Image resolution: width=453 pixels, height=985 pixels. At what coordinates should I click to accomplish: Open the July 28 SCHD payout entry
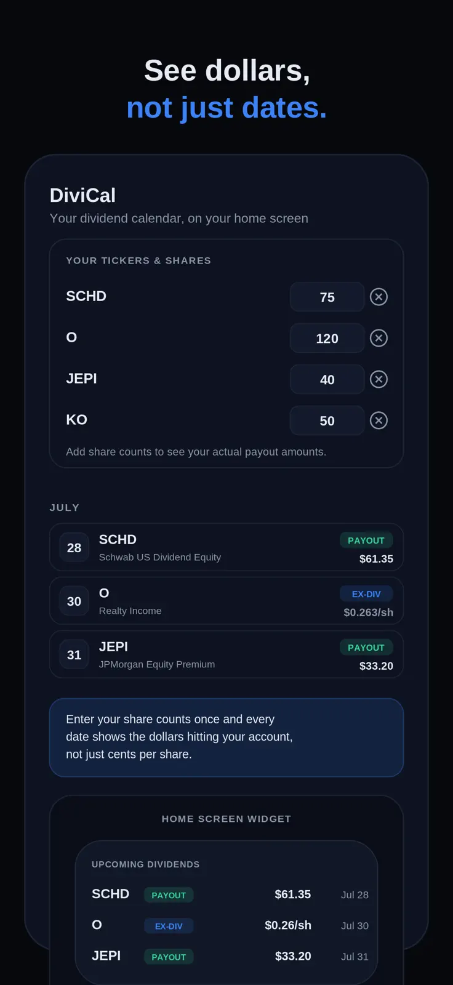click(226, 547)
